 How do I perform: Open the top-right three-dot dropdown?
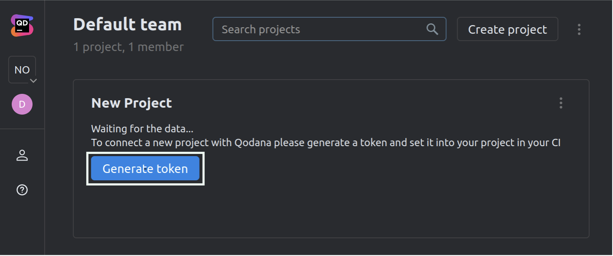tap(579, 29)
